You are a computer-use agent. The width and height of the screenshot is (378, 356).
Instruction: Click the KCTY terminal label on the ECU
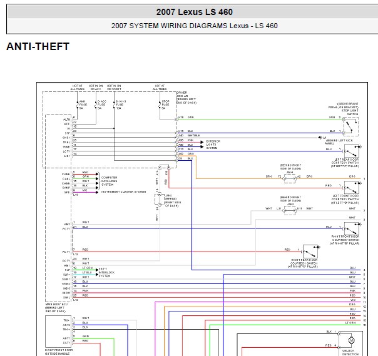tap(66, 252)
